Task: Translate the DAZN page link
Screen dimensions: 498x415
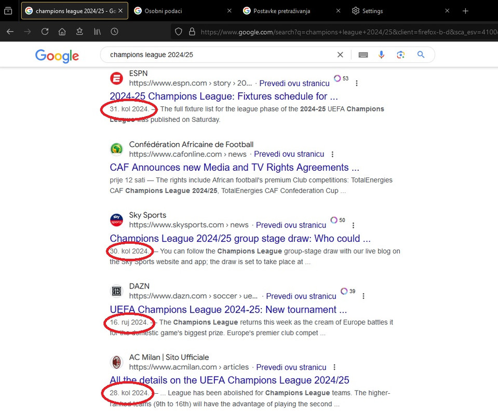Action: coord(301,296)
